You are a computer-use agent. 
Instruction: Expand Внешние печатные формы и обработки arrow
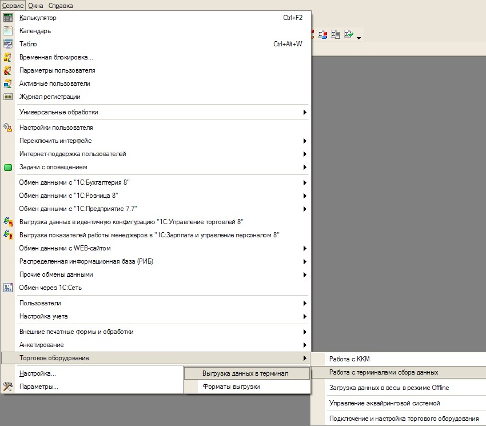tap(305, 332)
